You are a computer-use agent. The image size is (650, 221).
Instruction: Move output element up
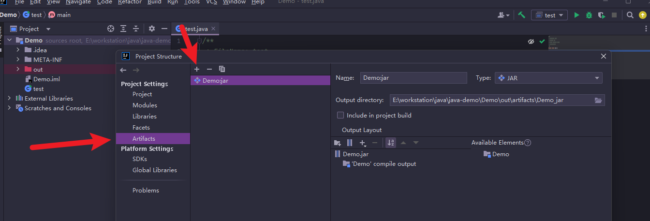point(403,143)
